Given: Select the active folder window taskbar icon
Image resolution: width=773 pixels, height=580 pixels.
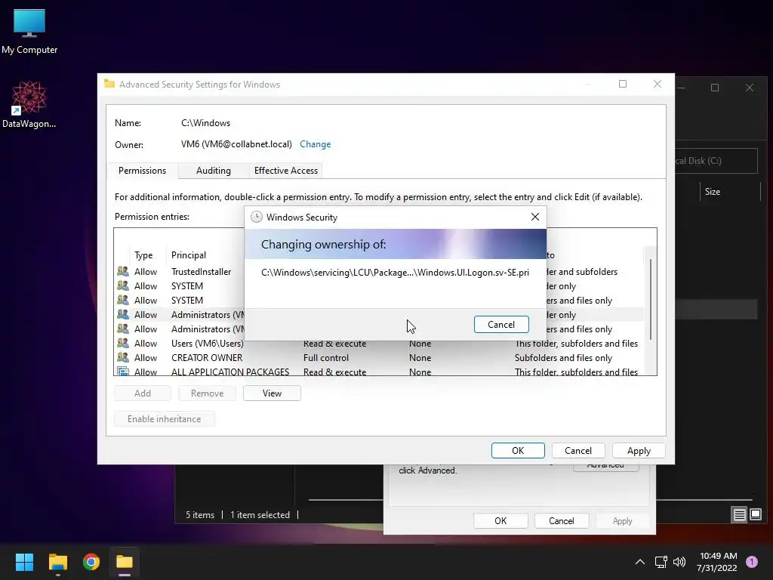Looking at the screenshot, I should [x=125, y=562].
